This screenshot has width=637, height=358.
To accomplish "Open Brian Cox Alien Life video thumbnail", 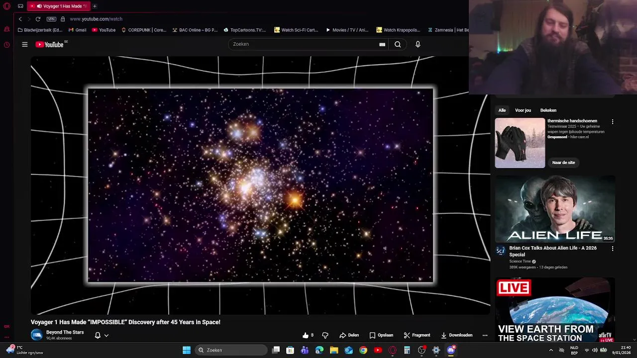I will (x=555, y=208).
